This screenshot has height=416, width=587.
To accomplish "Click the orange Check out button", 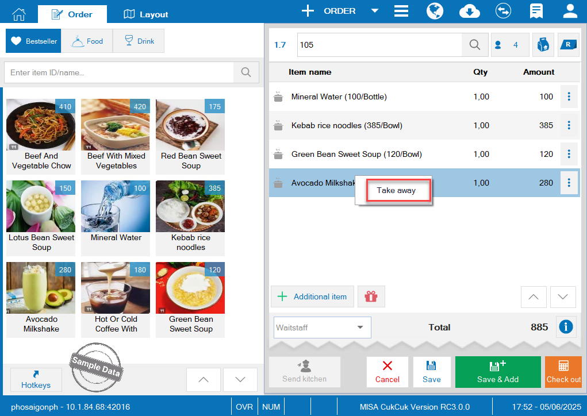I will (563, 372).
